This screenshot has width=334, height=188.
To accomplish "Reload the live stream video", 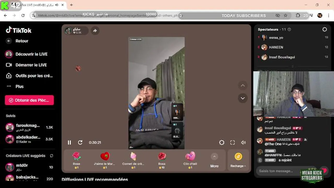I will [80, 142].
